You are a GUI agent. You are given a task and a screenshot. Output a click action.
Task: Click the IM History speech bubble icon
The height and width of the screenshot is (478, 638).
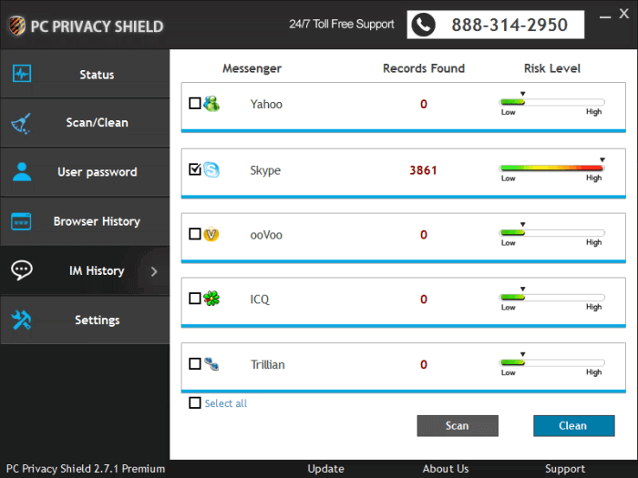[22, 270]
